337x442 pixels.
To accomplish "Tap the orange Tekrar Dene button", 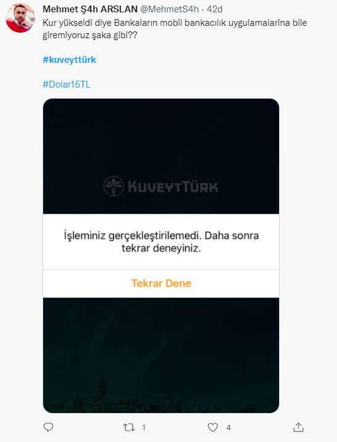I will click(x=161, y=284).
